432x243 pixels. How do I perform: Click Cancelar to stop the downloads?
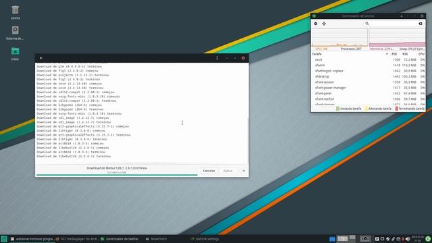209,171
